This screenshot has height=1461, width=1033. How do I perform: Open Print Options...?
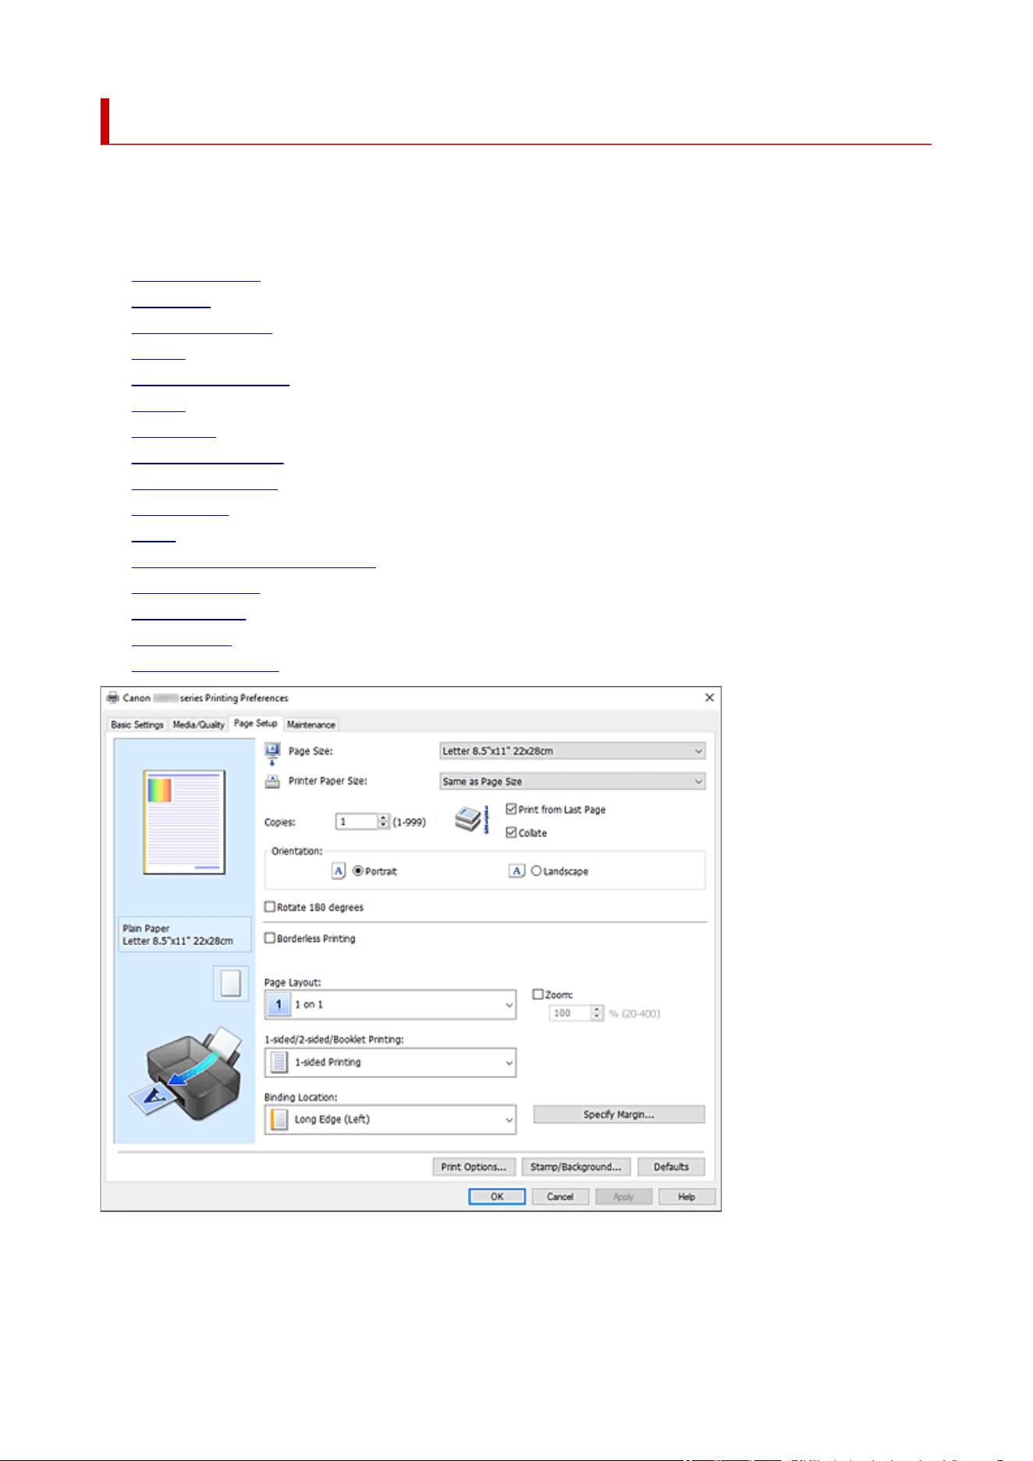[x=474, y=1167]
